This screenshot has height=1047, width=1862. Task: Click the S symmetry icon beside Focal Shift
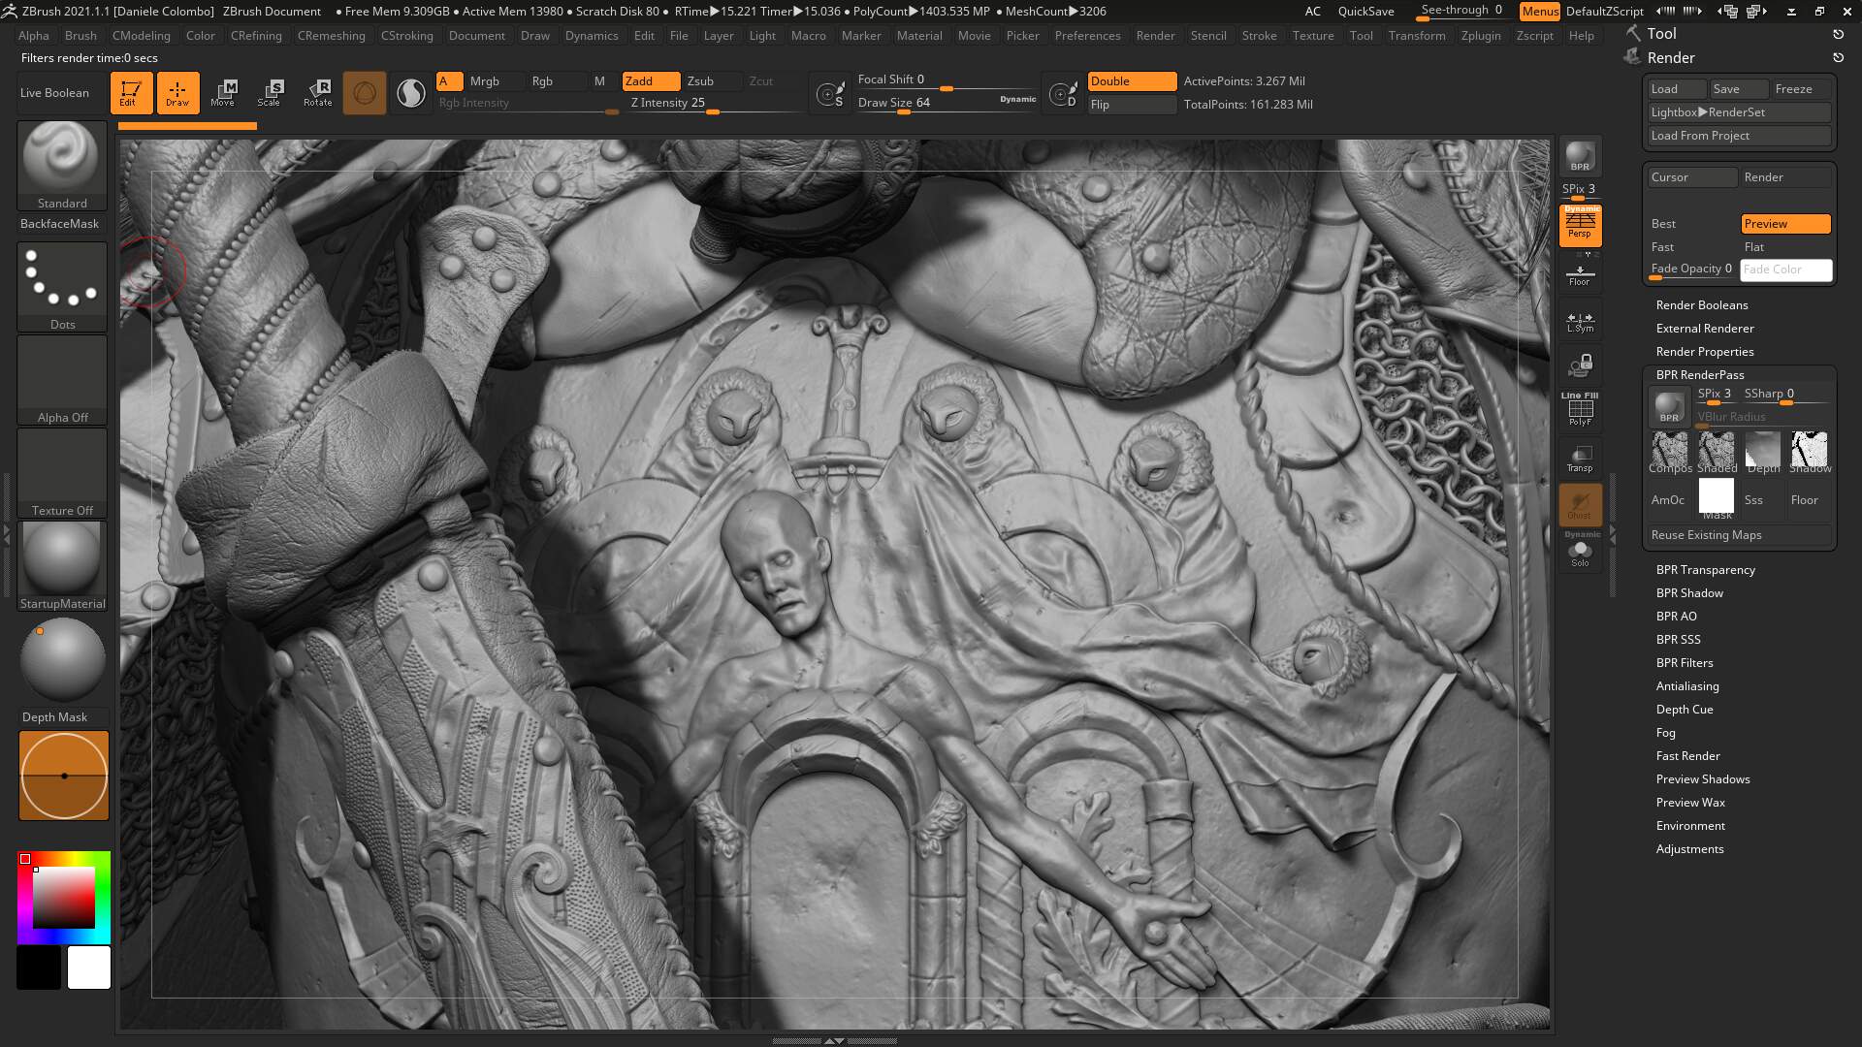point(830,94)
